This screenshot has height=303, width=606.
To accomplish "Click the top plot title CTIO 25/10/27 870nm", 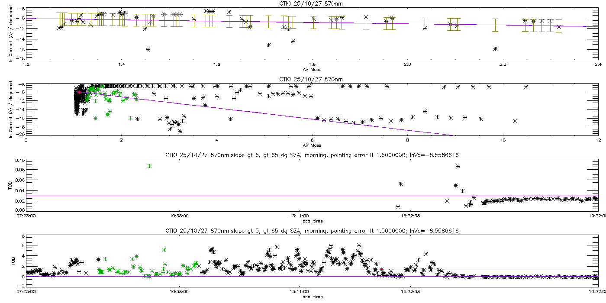I will tap(303, 3).
